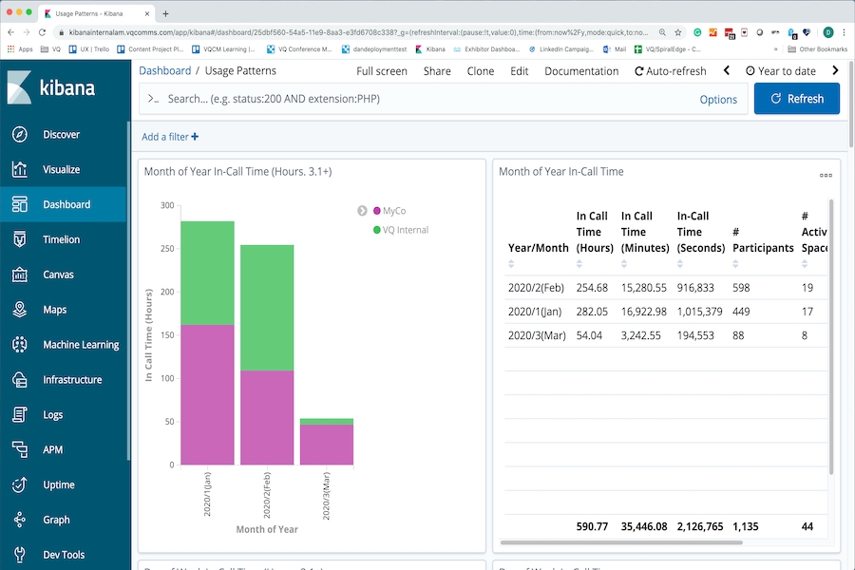Image resolution: width=855 pixels, height=570 pixels.
Task: Open the Dev Tools wrench icon
Action: pos(20,555)
